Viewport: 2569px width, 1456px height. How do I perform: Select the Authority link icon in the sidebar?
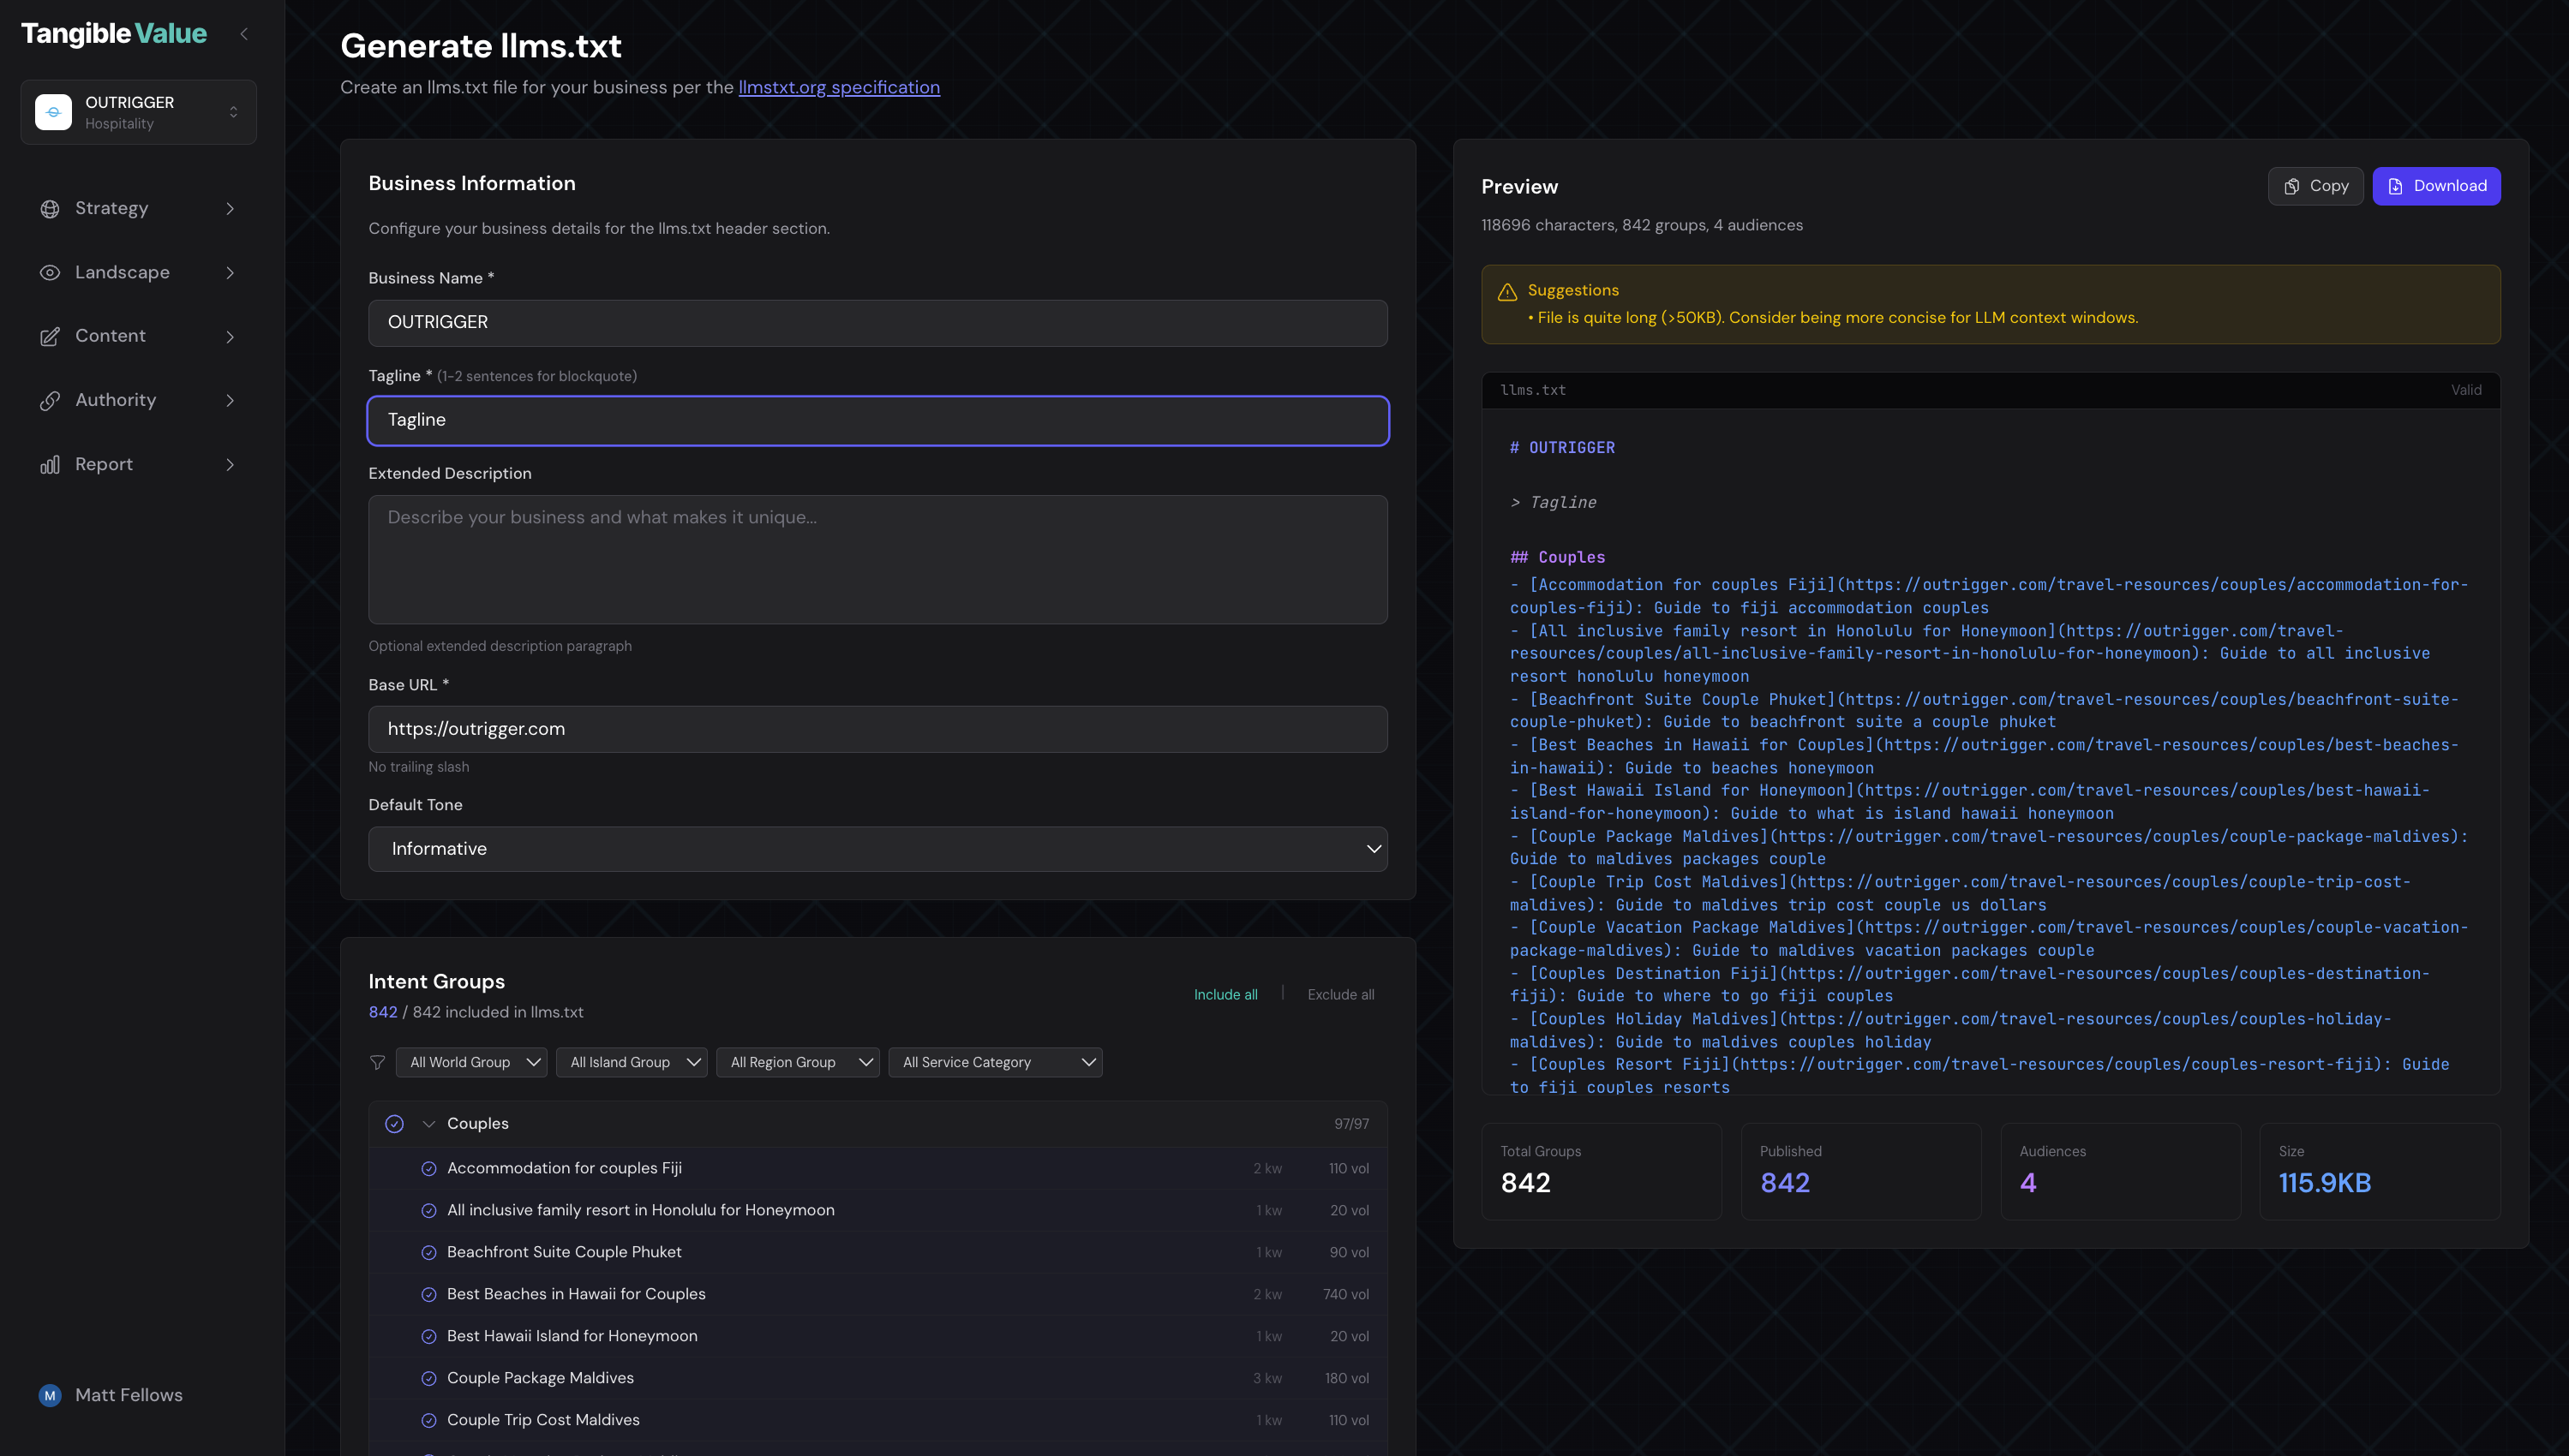(x=51, y=400)
